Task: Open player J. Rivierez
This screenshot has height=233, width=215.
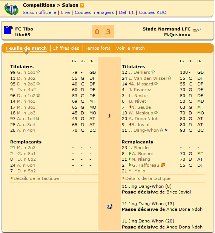Action: 140,90
